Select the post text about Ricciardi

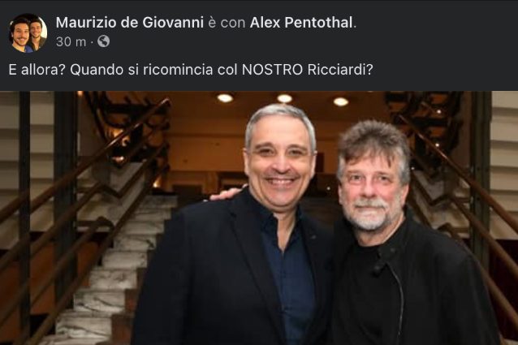(x=191, y=70)
